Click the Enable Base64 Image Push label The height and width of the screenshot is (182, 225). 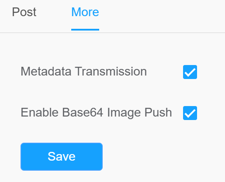[96, 113]
